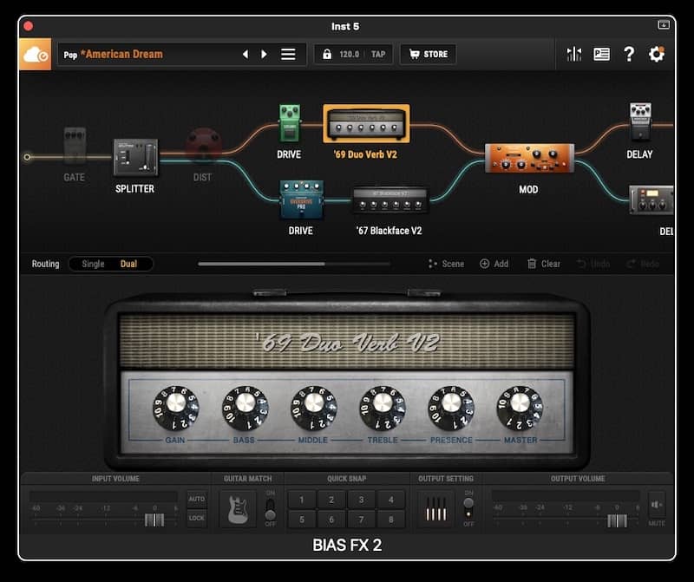Mute output with speaker icon
Screen dimensions: 694x582
coord(657,505)
